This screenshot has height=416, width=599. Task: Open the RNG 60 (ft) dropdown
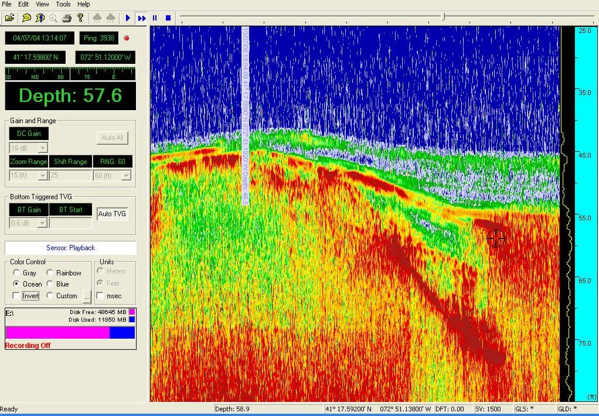(x=127, y=175)
